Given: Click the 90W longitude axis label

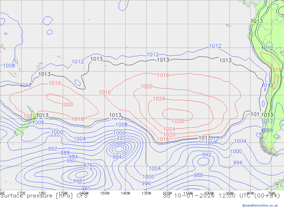Looking at the screenshot, I should (x=230, y=193).
